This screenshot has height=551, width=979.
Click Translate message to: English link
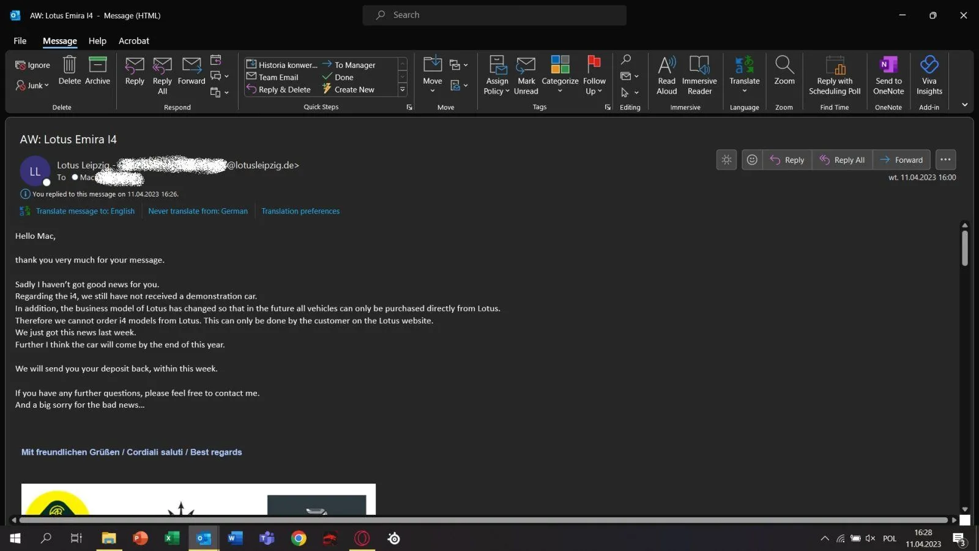(x=85, y=211)
